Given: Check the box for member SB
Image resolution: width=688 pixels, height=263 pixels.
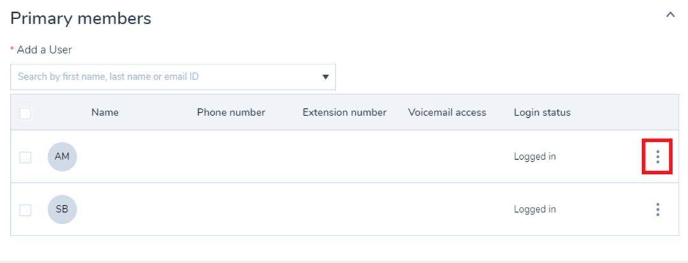Looking at the screenshot, I should 25,210.
